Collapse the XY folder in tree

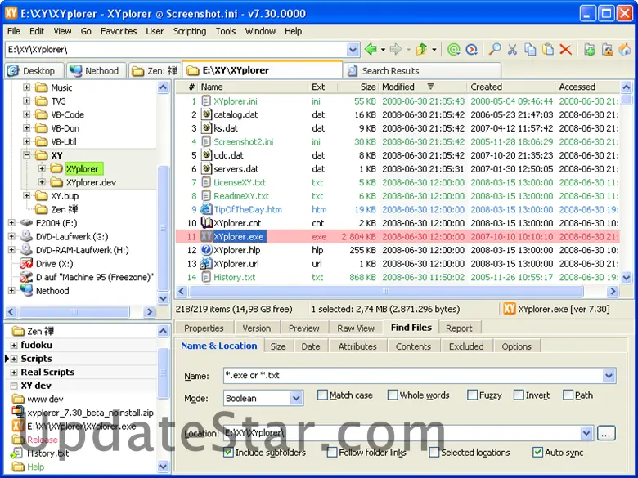coord(26,155)
